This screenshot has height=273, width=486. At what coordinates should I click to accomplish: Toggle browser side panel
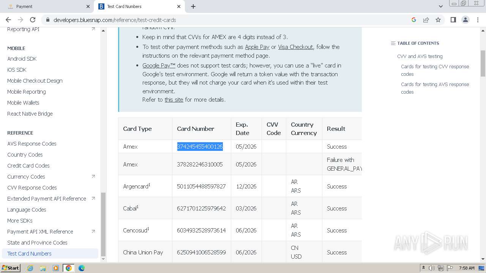coord(453,20)
